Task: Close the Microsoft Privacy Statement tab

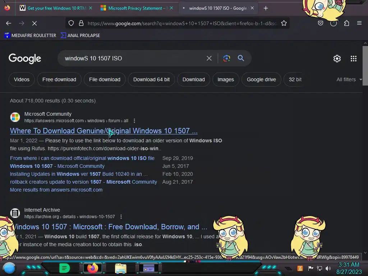Action: (x=171, y=8)
